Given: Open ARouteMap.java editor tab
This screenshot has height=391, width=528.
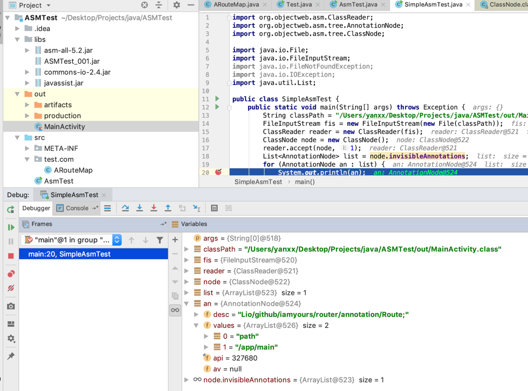Looking at the screenshot, I should (x=237, y=5).
